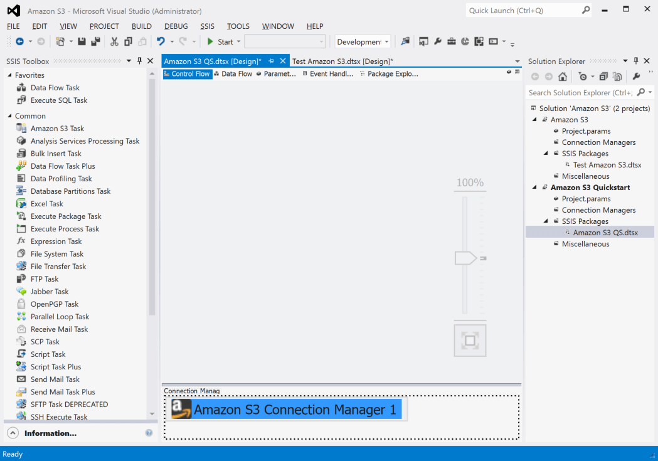
Task: Select Amazon S3 QS.dtsx package file
Action: point(605,233)
